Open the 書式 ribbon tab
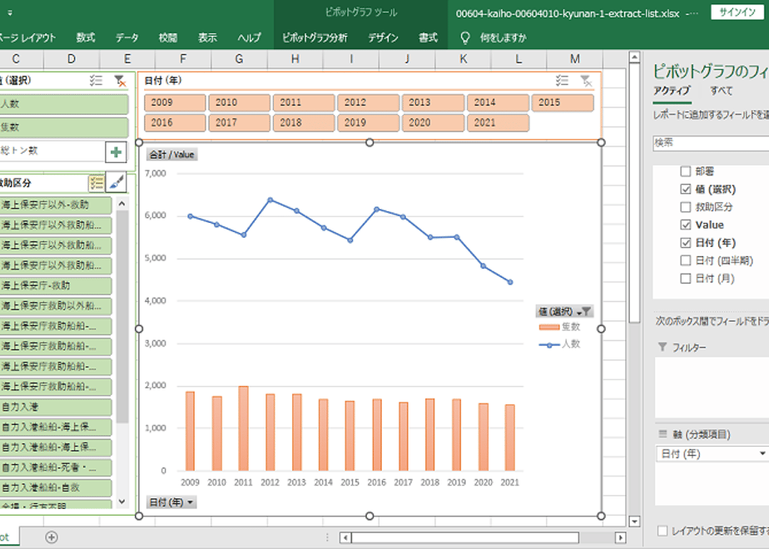The width and height of the screenshot is (769, 549). click(428, 37)
